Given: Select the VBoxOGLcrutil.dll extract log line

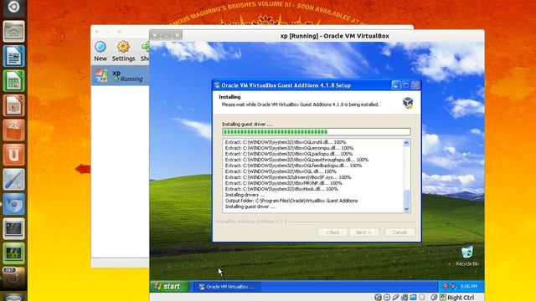Looking at the screenshot, I should (286, 142).
